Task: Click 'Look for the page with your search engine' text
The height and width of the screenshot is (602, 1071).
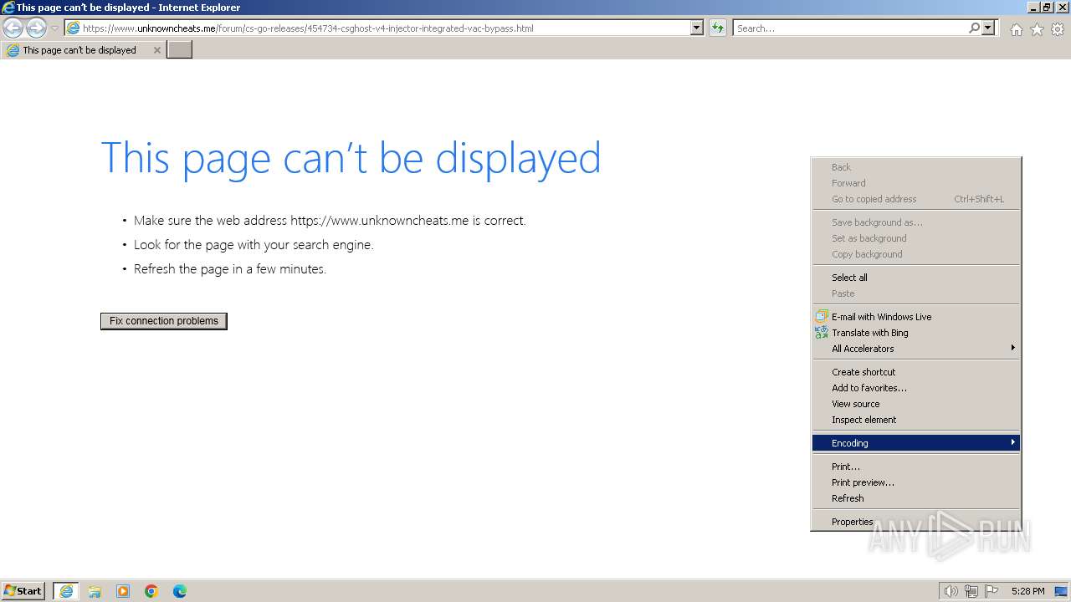Action: pos(254,245)
